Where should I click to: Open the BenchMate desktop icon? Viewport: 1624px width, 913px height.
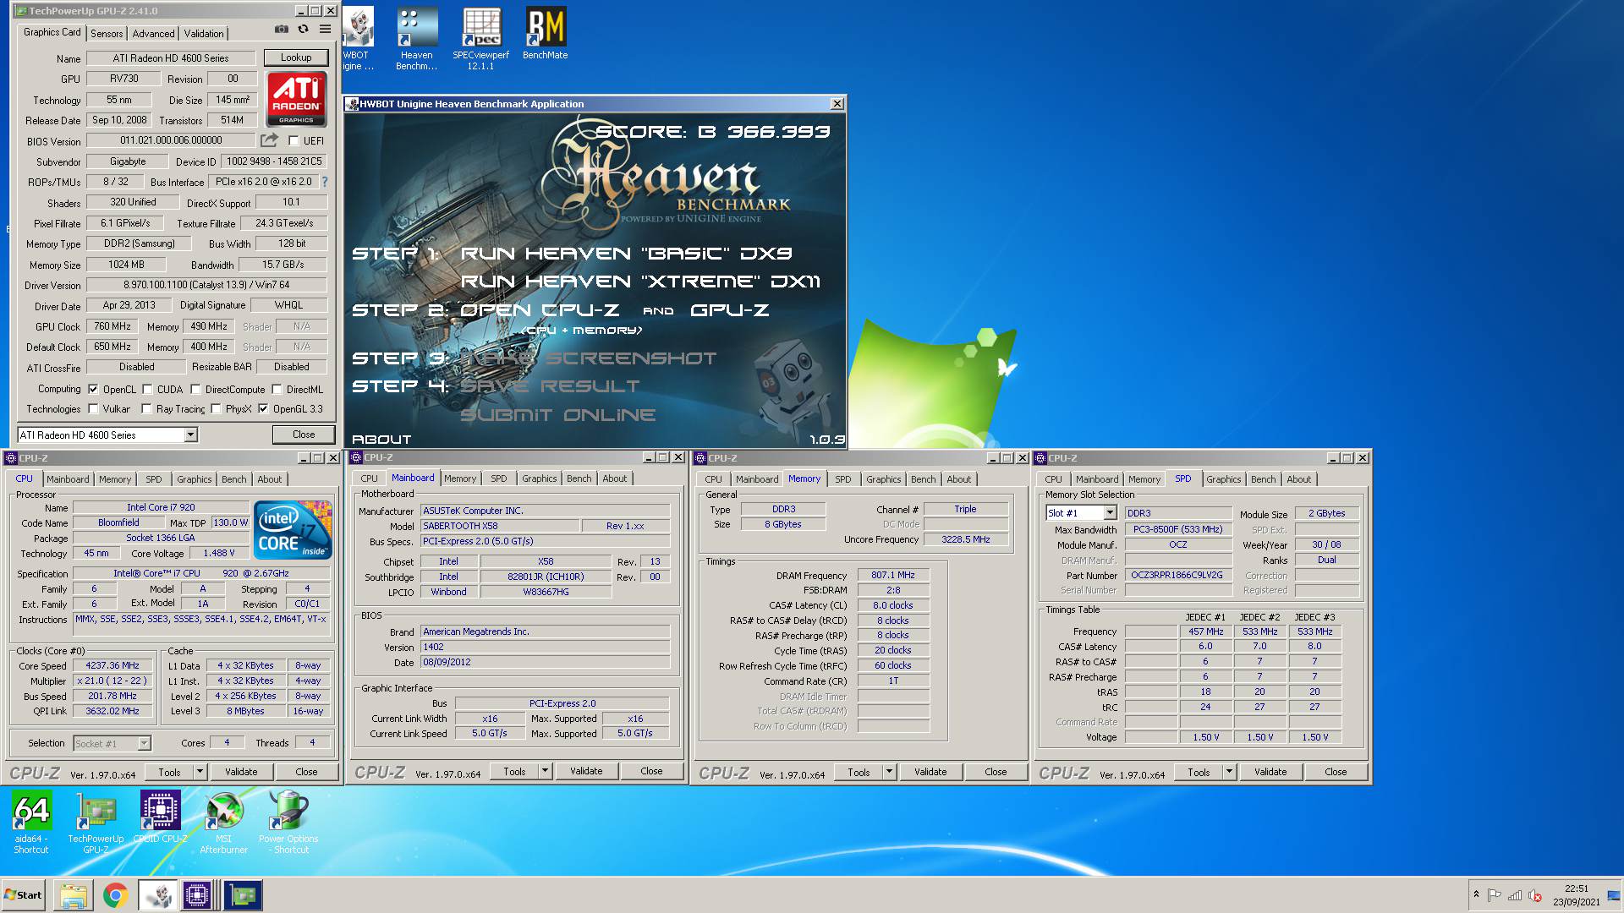pyautogui.click(x=546, y=34)
